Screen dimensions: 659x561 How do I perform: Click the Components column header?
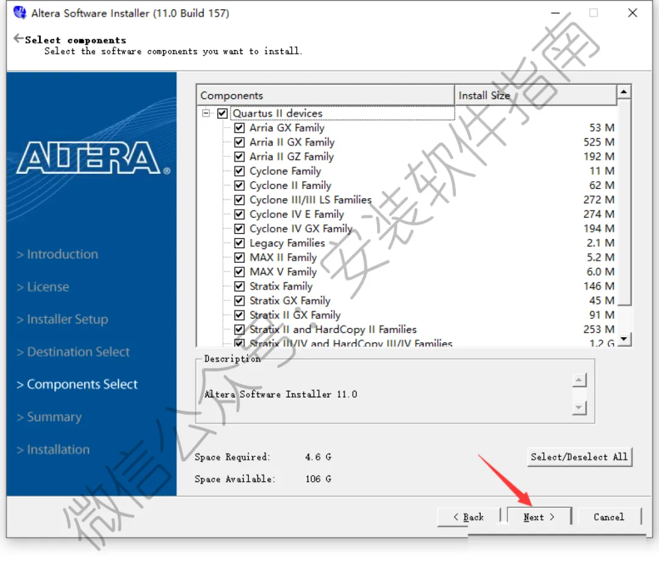click(x=326, y=95)
